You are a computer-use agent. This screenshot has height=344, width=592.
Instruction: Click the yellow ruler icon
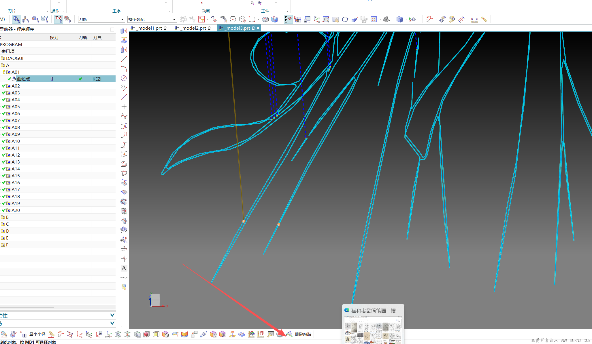pyautogui.click(x=484, y=19)
